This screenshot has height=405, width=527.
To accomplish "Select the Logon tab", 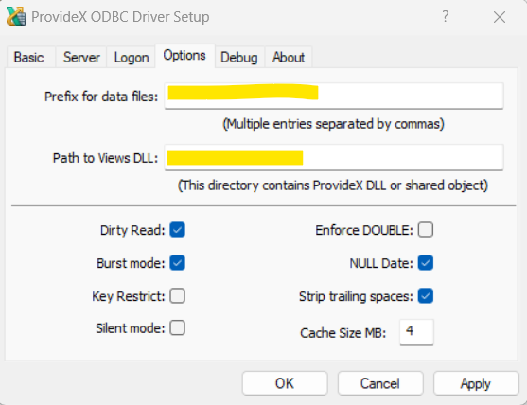I will tap(132, 57).
